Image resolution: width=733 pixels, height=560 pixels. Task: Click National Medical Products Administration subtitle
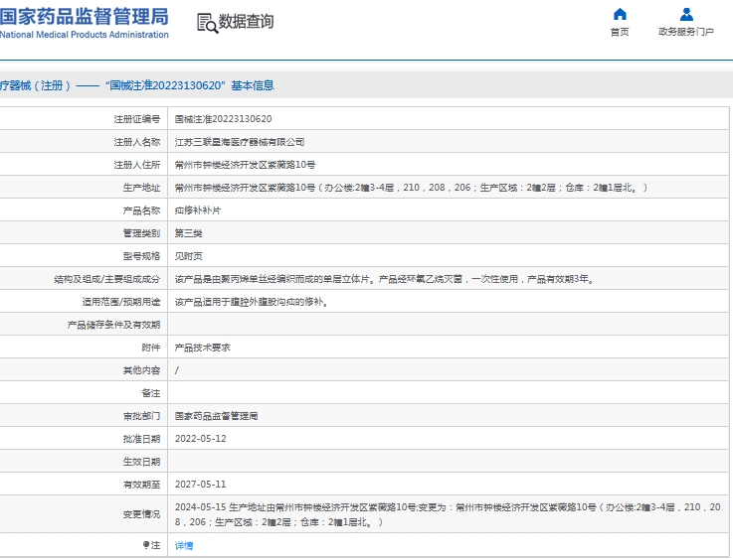click(x=85, y=35)
